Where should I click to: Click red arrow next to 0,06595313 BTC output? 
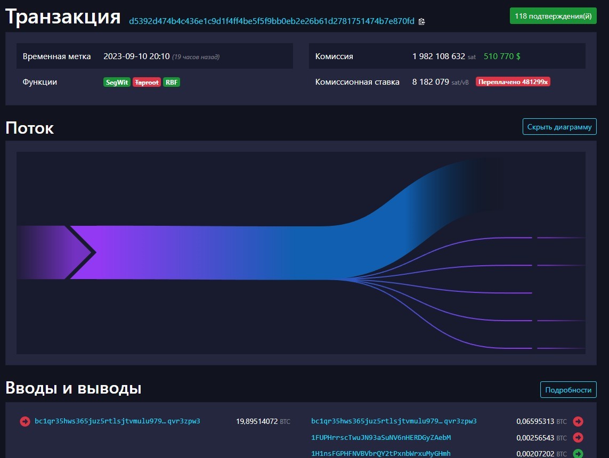point(578,421)
